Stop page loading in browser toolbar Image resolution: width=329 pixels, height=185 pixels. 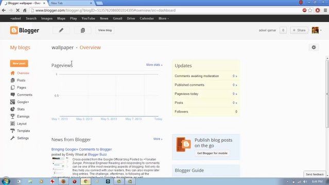(18, 10)
